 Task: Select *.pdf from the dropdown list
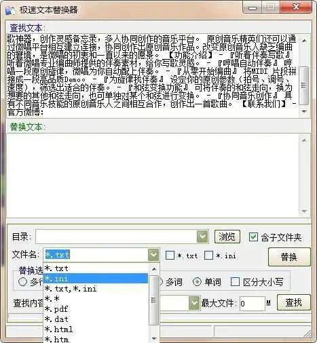point(96,309)
